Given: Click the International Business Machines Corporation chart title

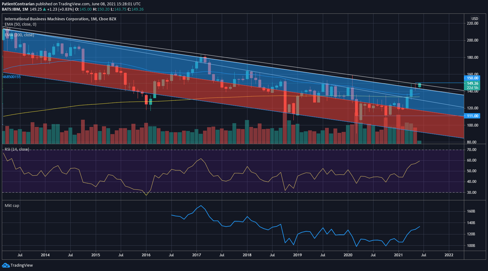Looking at the screenshot, I should (x=60, y=19).
